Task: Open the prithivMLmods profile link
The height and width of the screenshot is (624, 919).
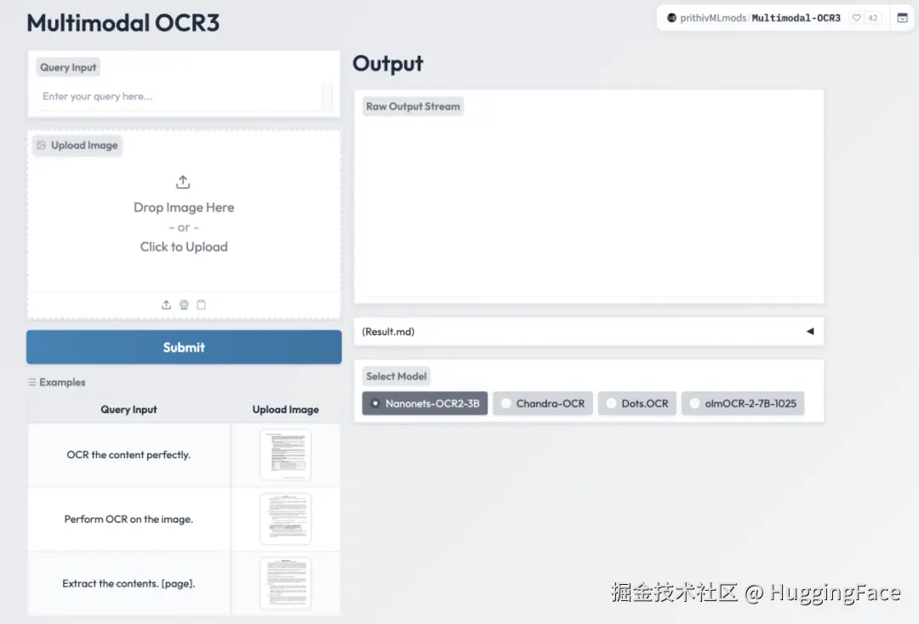Action: (x=713, y=18)
